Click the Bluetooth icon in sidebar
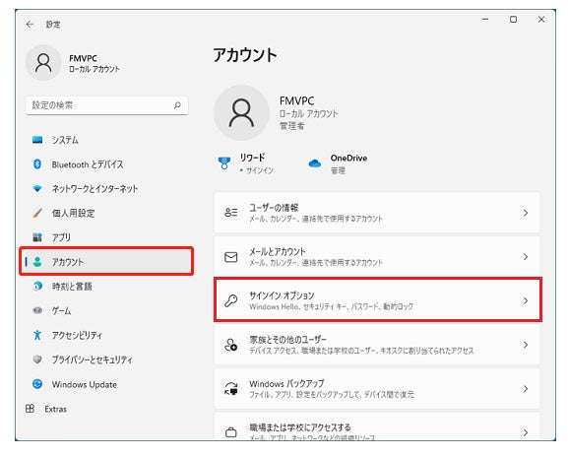Image resolution: width=568 pixels, height=457 pixels. click(x=37, y=164)
